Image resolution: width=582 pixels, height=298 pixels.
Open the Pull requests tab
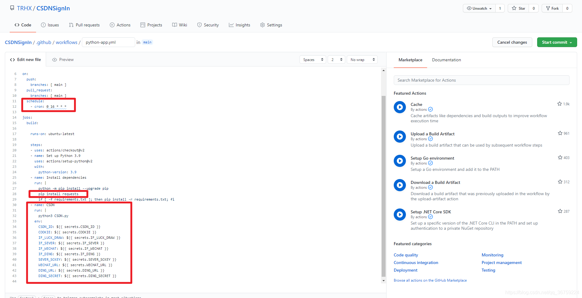coord(84,25)
